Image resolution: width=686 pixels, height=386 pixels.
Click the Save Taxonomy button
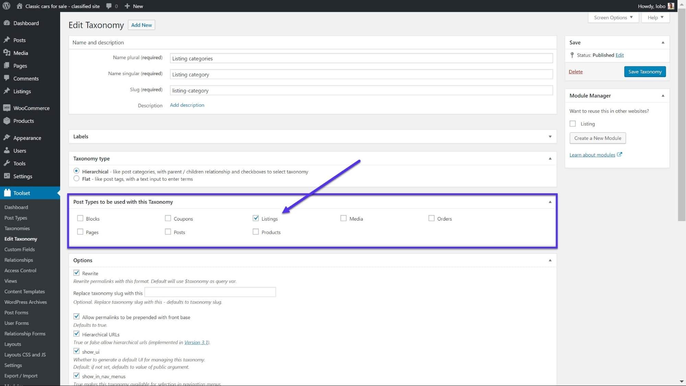tap(644, 71)
